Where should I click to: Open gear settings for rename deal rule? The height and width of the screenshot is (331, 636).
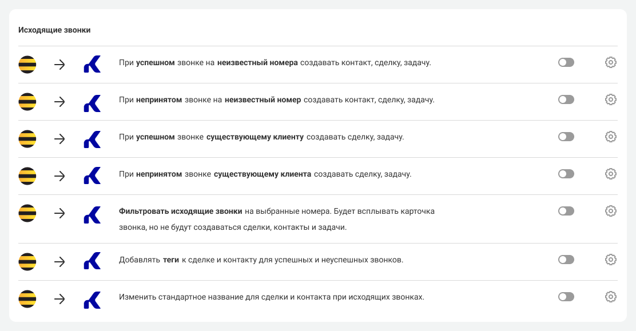(x=610, y=297)
